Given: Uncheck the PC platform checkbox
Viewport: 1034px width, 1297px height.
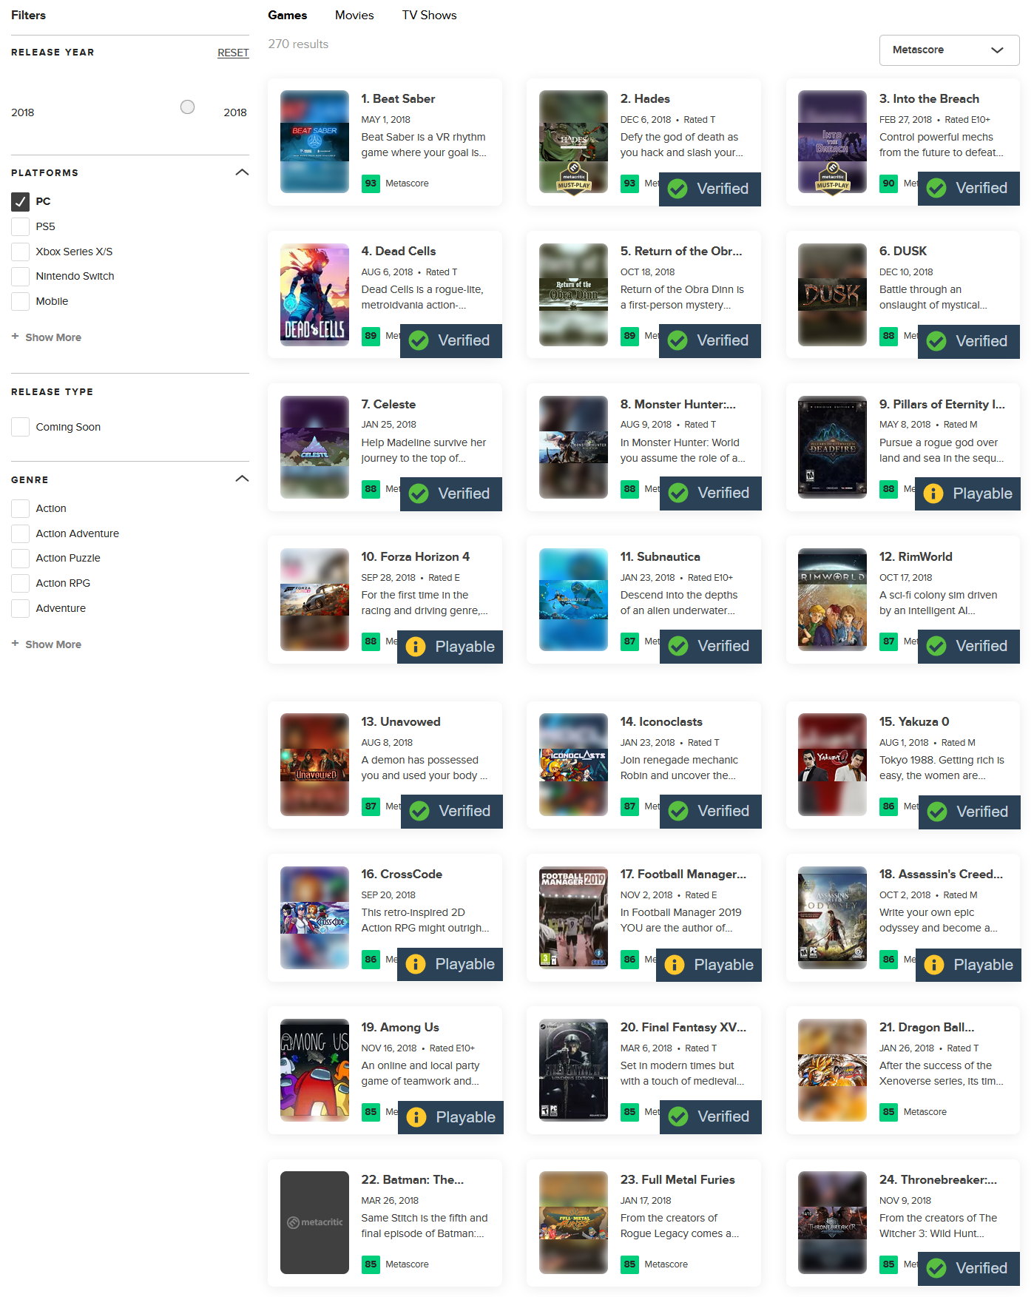Looking at the screenshot, I should (x=21, y=201).
